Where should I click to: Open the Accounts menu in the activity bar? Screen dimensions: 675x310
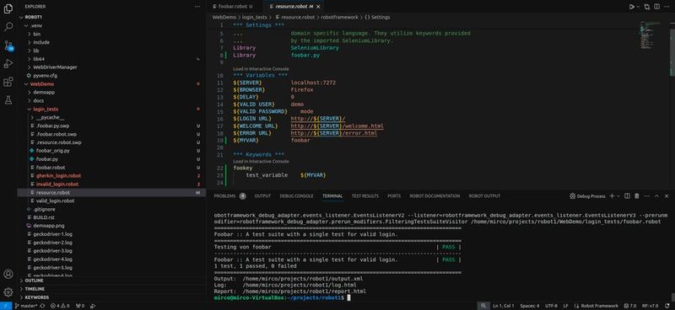(x=8, y=274)
